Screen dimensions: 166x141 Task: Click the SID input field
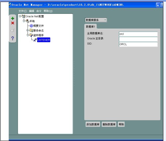point(138,44)
